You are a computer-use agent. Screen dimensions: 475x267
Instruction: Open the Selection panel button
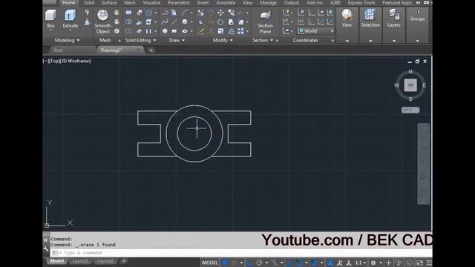tap(370, 19)
